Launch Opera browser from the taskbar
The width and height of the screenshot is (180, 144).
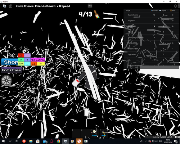pos(51,141)
